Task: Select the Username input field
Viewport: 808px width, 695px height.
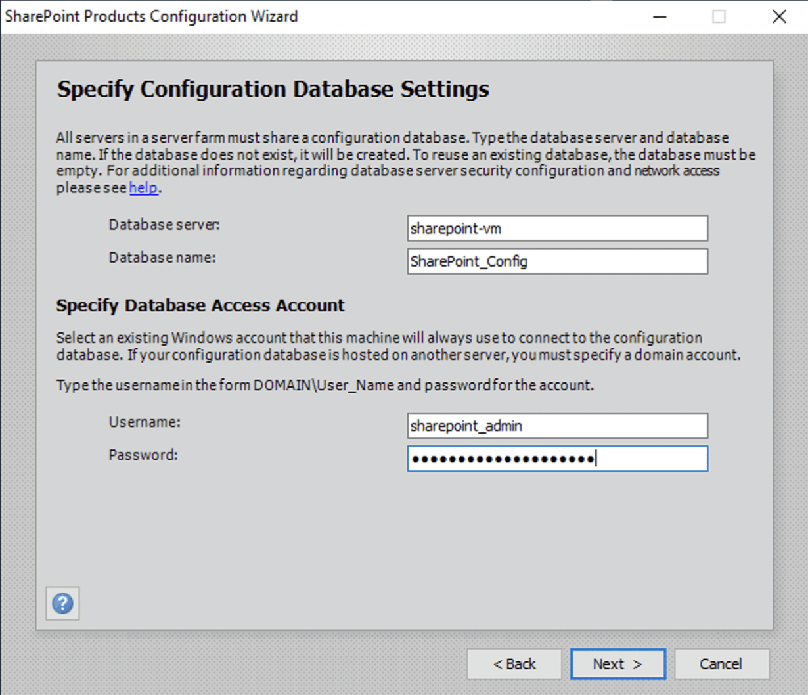Action: [x=557, y=426]
